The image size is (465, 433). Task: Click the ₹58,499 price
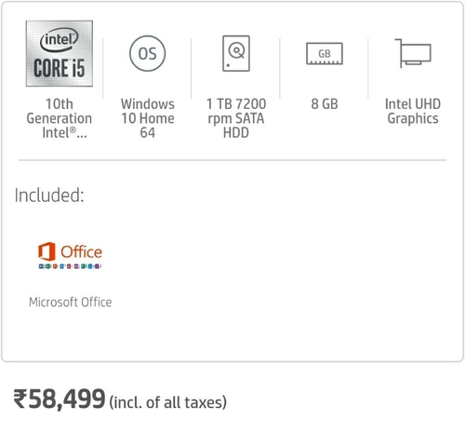[x=60, y=399]
